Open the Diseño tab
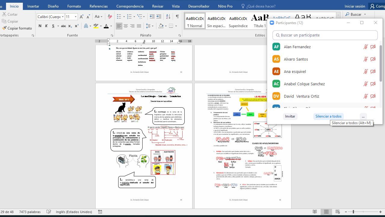This screenshot has height=217, width=385. [x=53, y=6]
